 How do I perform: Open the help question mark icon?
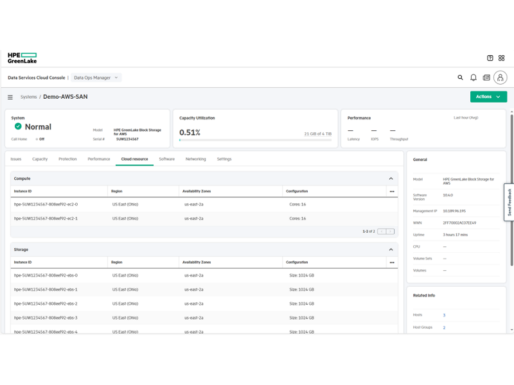490,58
